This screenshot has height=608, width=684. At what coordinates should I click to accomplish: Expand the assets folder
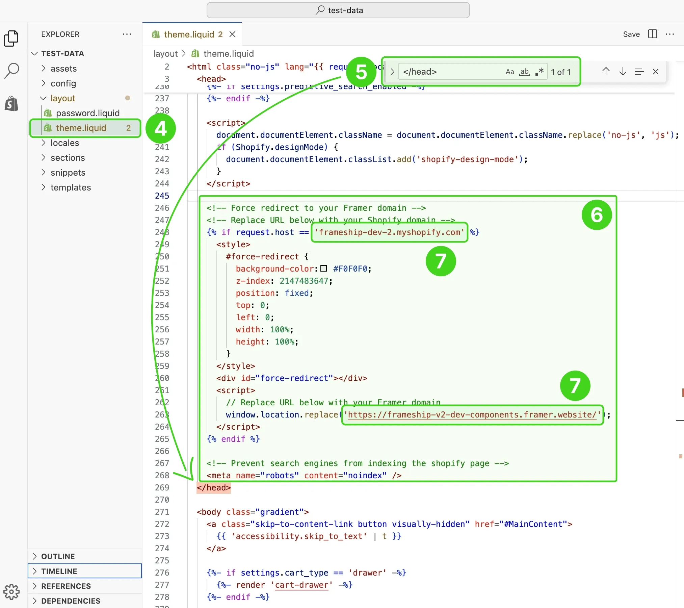[63, 69]
